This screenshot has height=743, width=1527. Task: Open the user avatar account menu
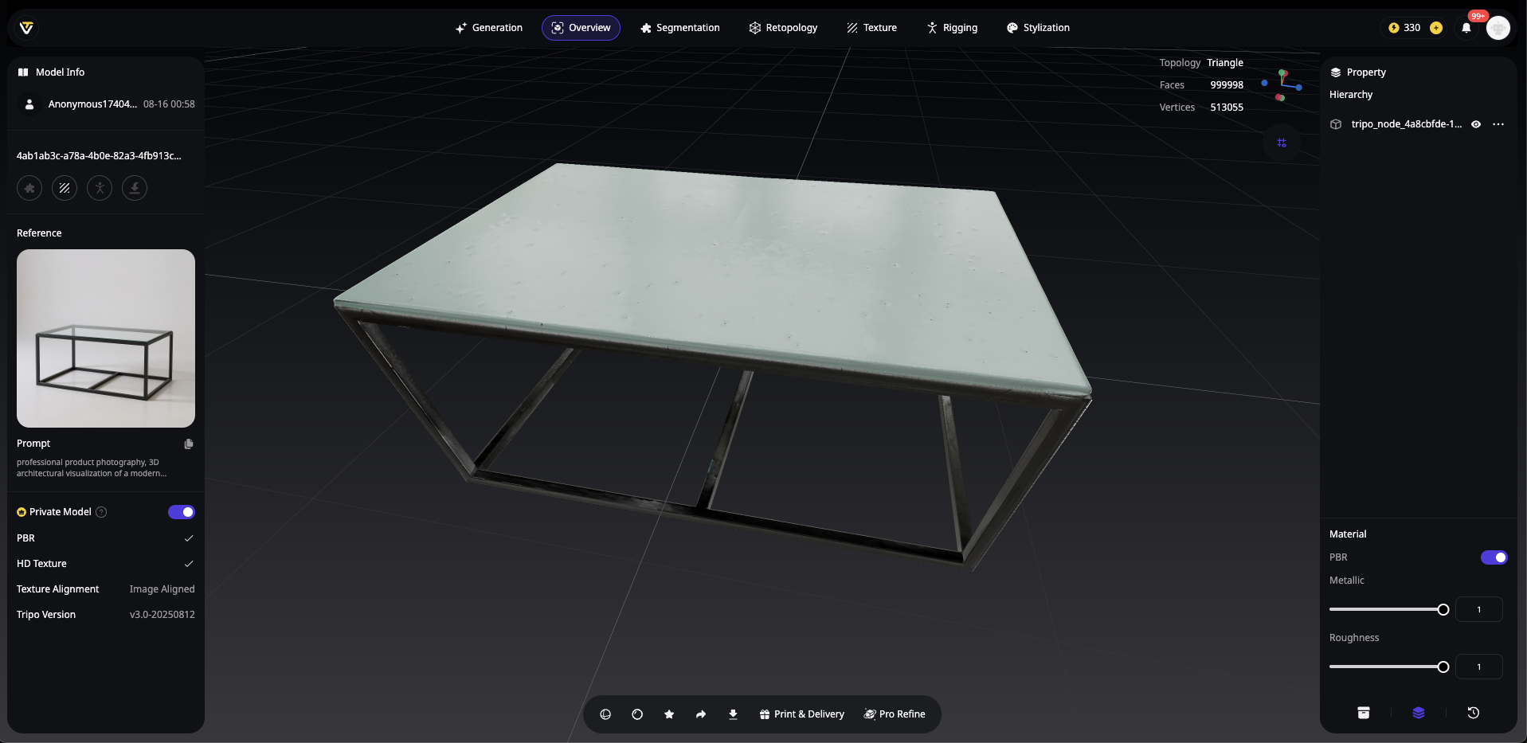tap(1498, 28)
